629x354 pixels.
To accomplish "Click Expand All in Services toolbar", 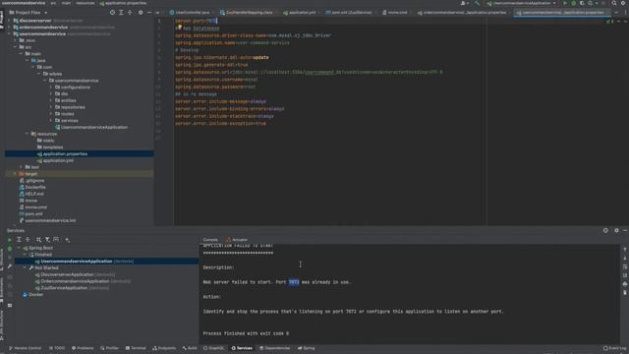I will [19, 240].
